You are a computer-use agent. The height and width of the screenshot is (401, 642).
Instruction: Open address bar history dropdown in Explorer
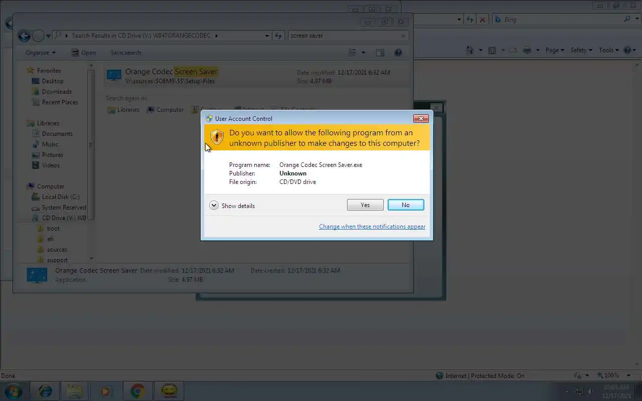[267, 36]
